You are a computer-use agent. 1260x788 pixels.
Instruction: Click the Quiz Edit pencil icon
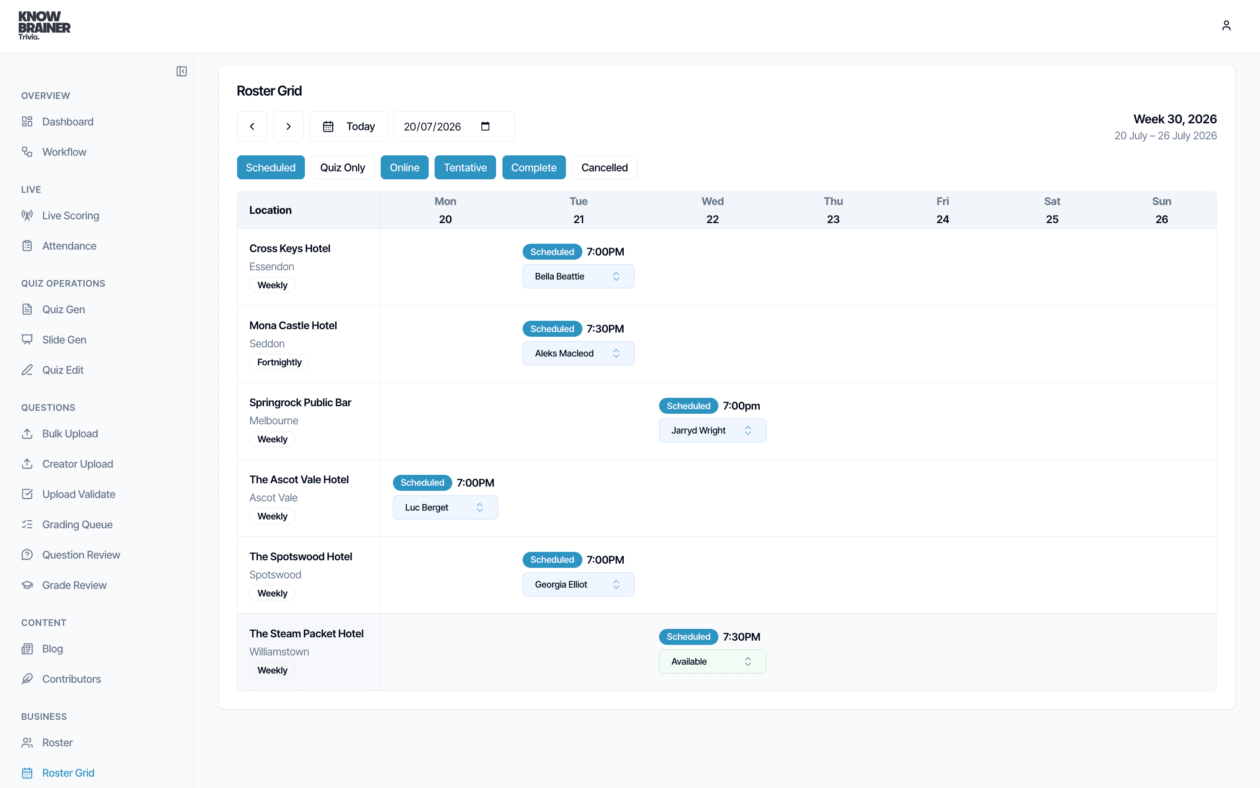(27, 370)
